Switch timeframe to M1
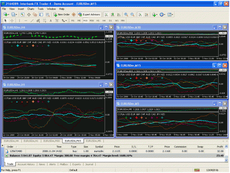 (x=73, y=21)
